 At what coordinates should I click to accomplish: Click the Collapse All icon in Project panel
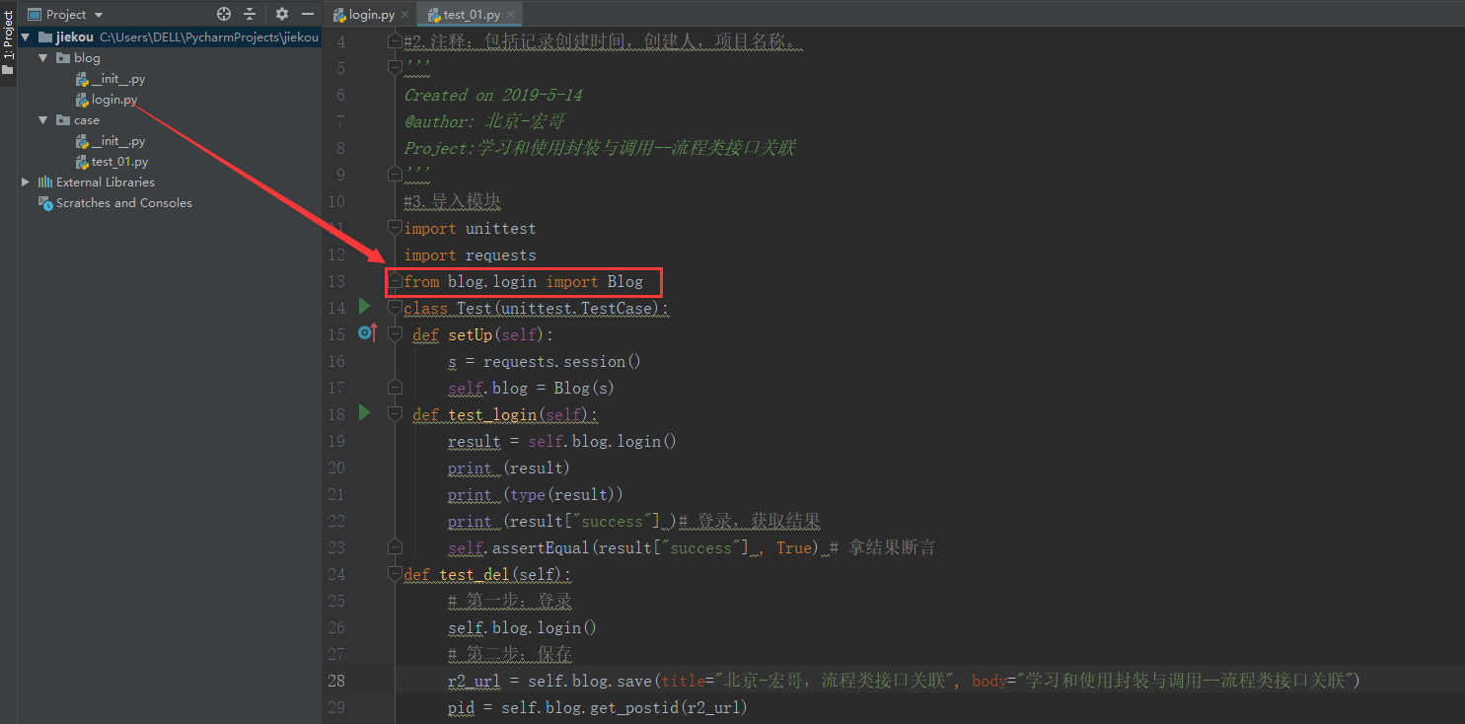click(250, 14)
